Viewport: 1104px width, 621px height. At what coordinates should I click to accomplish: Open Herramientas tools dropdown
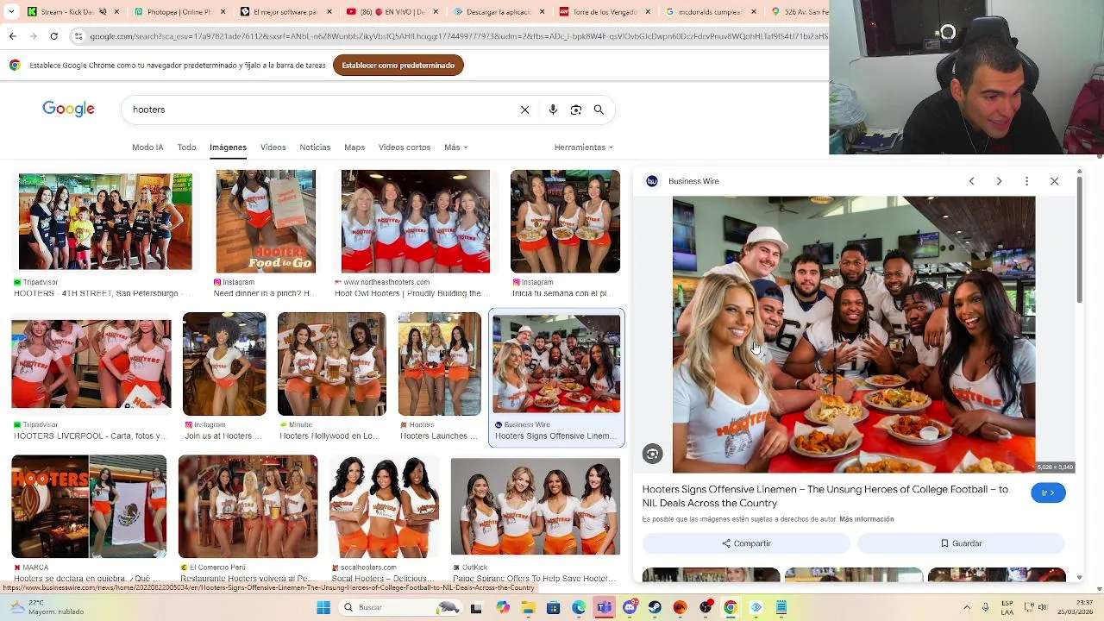tap(584, 147)
